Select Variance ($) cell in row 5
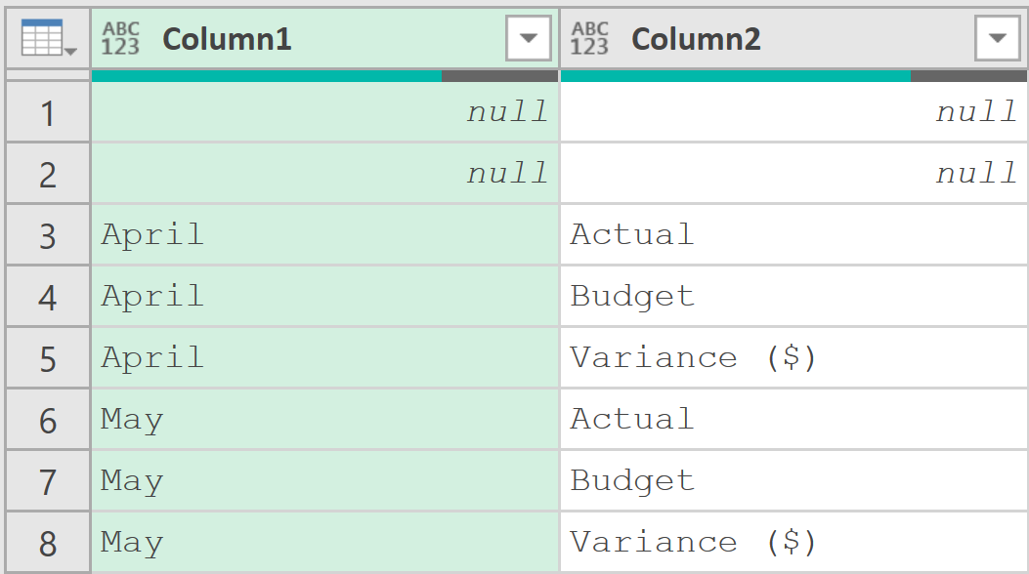The width and height of the screenshot is (1029, 574). point(793,358)
